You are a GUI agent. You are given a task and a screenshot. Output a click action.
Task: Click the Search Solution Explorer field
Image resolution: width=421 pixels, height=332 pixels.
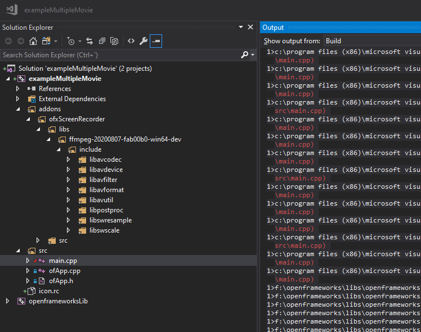click(x=121, y=55)
